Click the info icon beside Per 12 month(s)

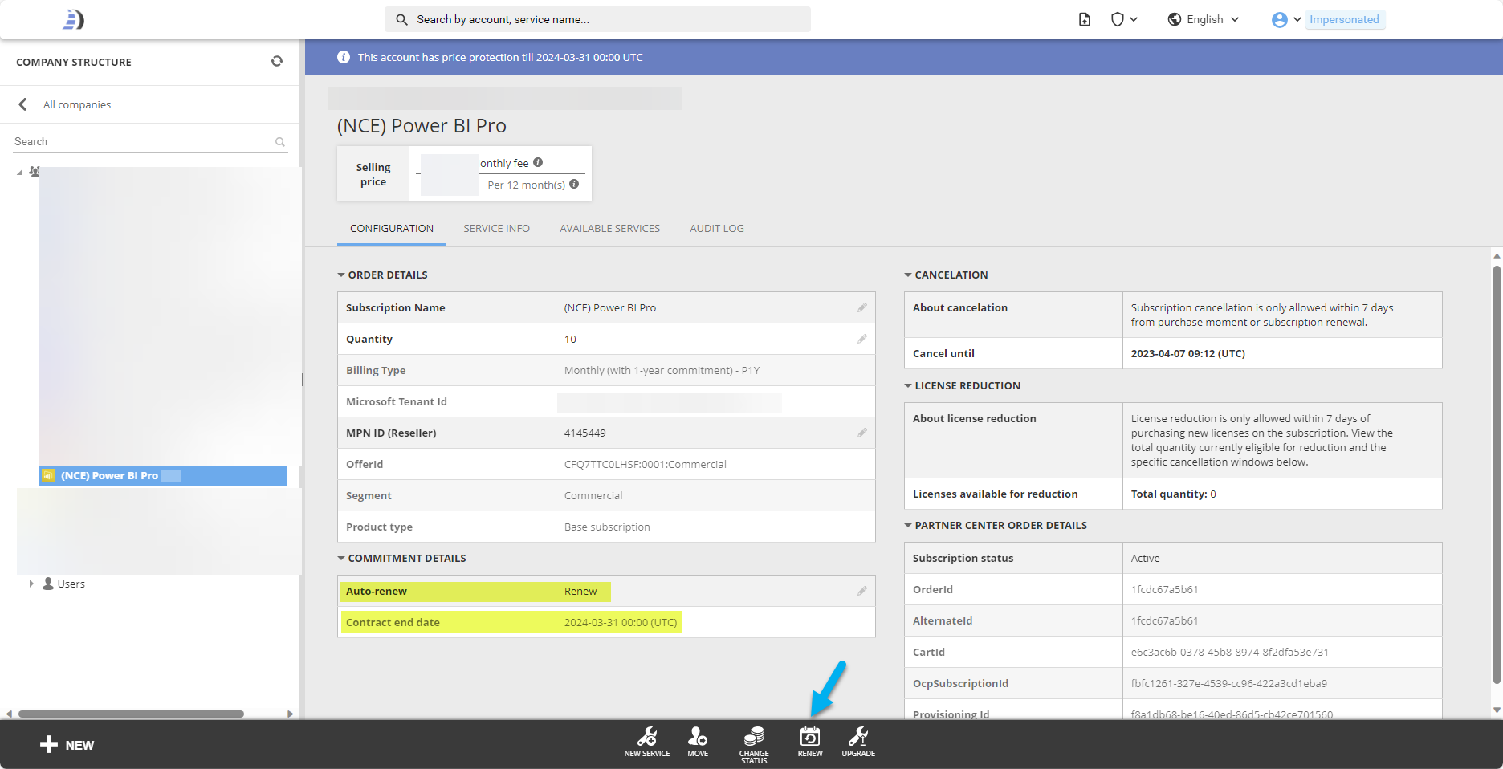tap(574, 184)
